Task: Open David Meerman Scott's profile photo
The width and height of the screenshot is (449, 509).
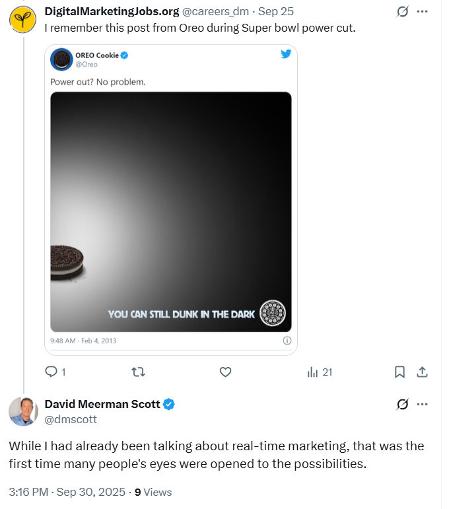Action: [22, 411]
